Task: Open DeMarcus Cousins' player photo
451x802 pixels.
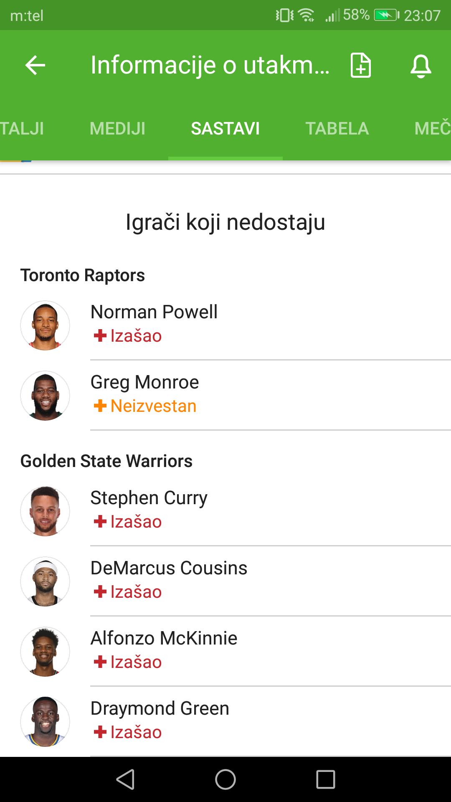Action: 45,581
